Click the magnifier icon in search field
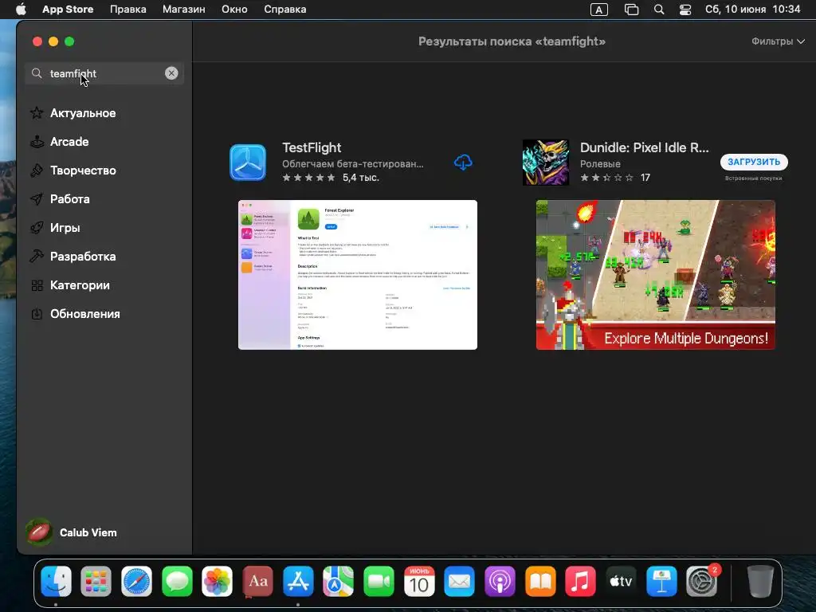Viewport: 816px width, 612px height. pyautogui.click(x=37, y=73)
